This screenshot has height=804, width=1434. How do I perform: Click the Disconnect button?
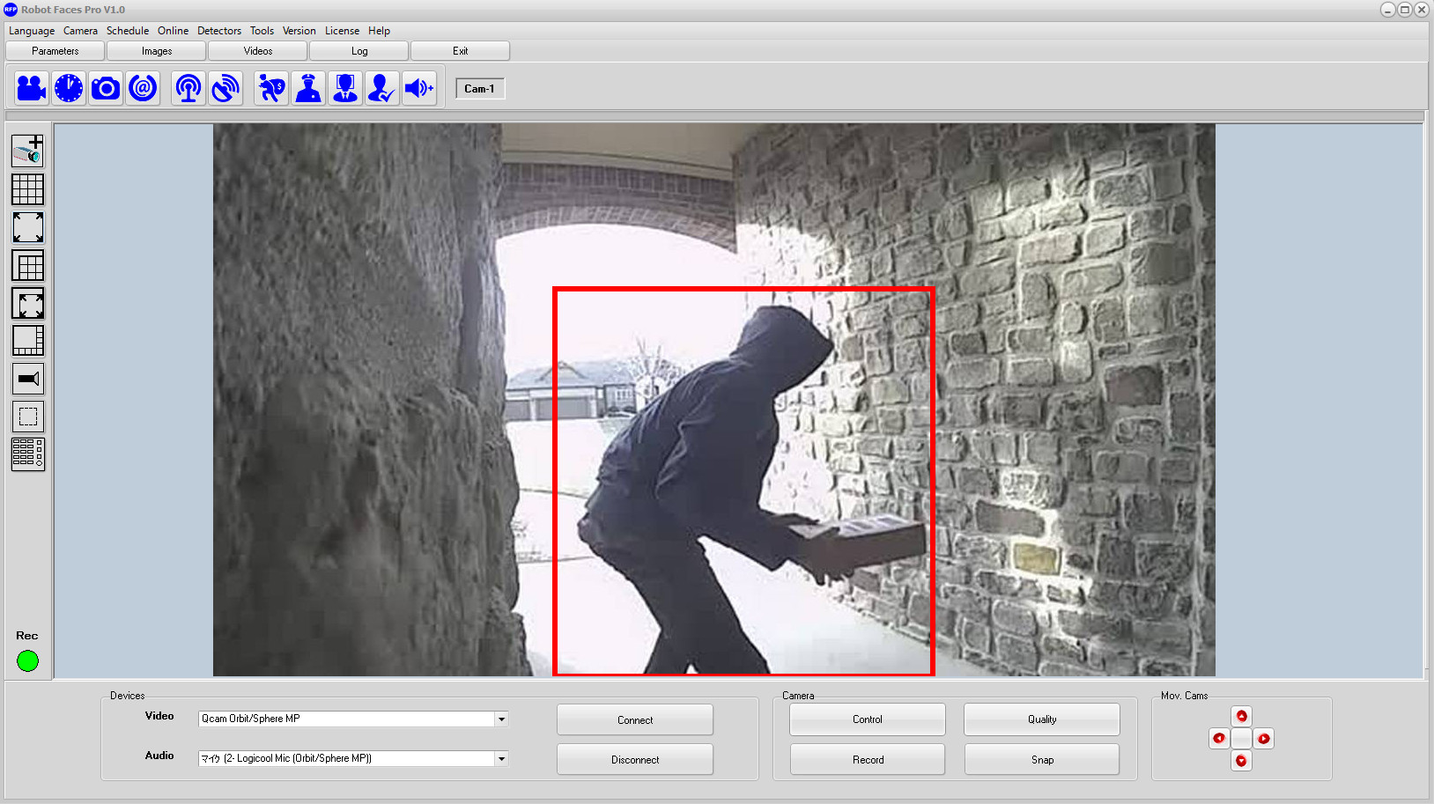pyautogui.click(x=635, y=759)
